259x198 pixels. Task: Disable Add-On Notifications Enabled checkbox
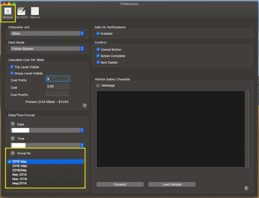coord(98,33)
